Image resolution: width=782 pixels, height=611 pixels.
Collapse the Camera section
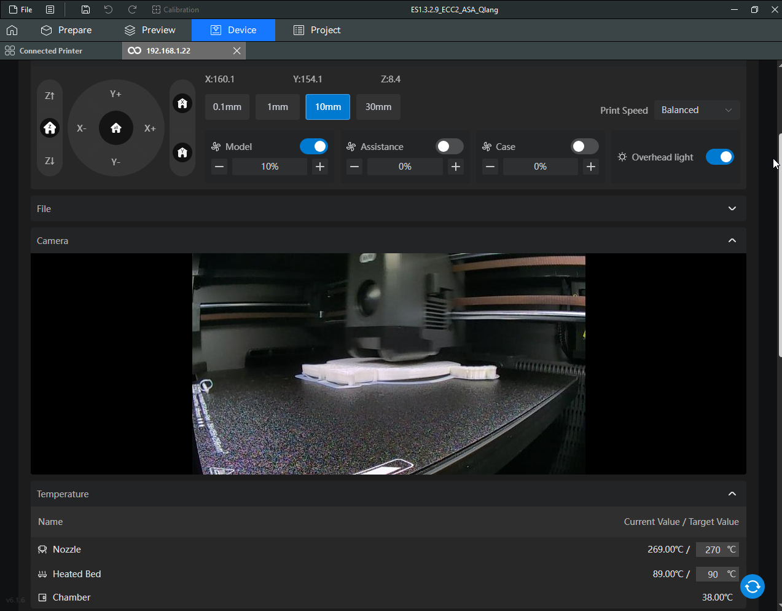pyautogui.click(x=732, y=241)
